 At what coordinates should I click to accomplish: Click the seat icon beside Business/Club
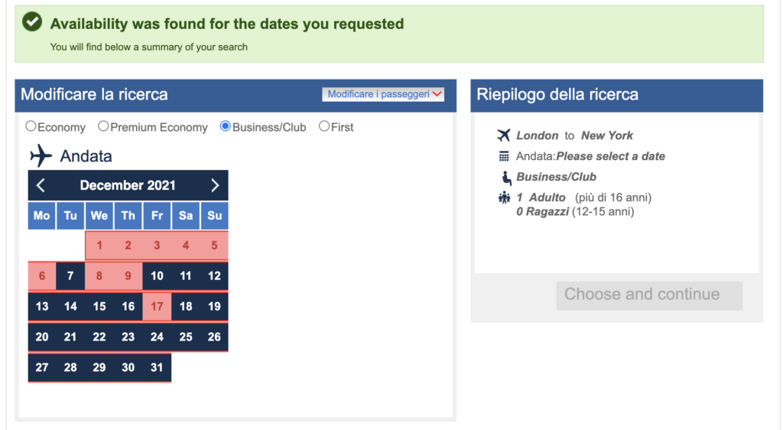point(506,178)
